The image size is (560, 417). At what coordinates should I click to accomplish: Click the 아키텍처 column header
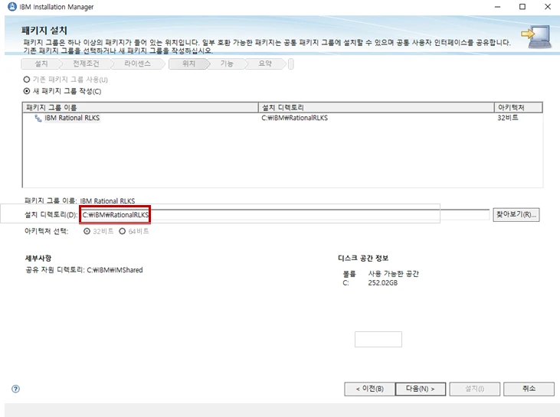pyautogui.click(x=519, y=108)
